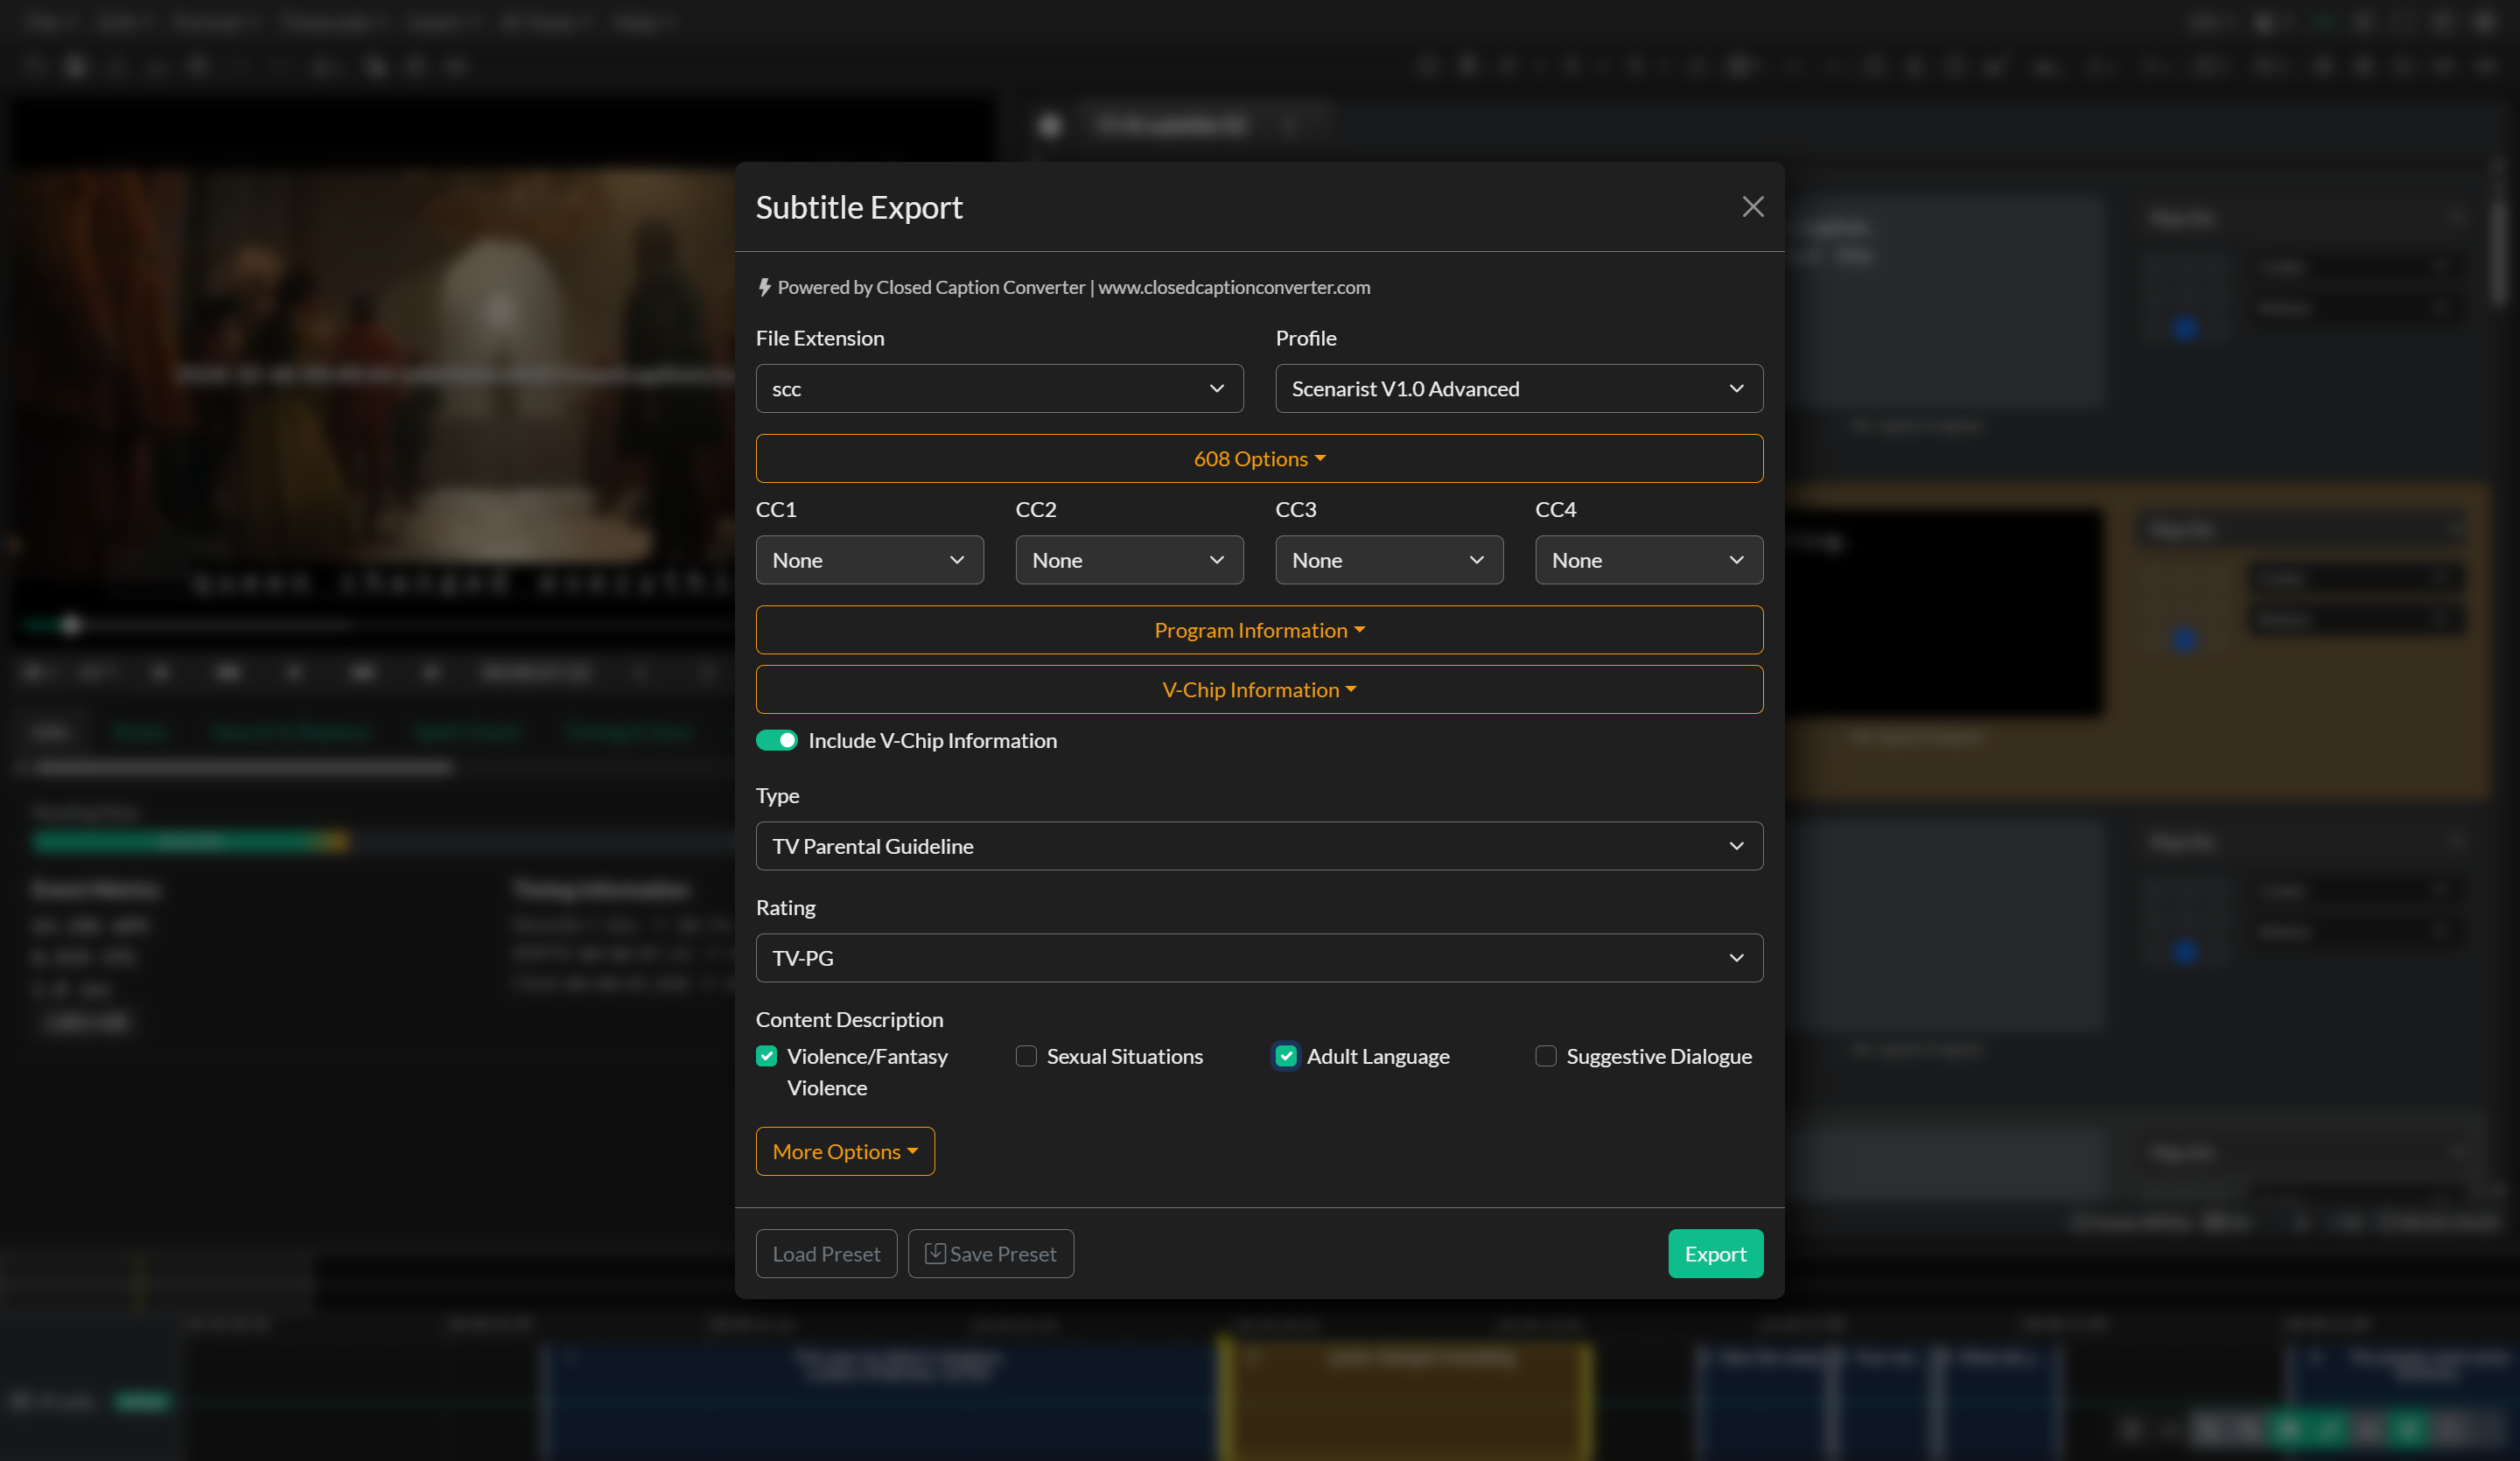
Task: Expand the Program Information section
Action: (1259, 630)
